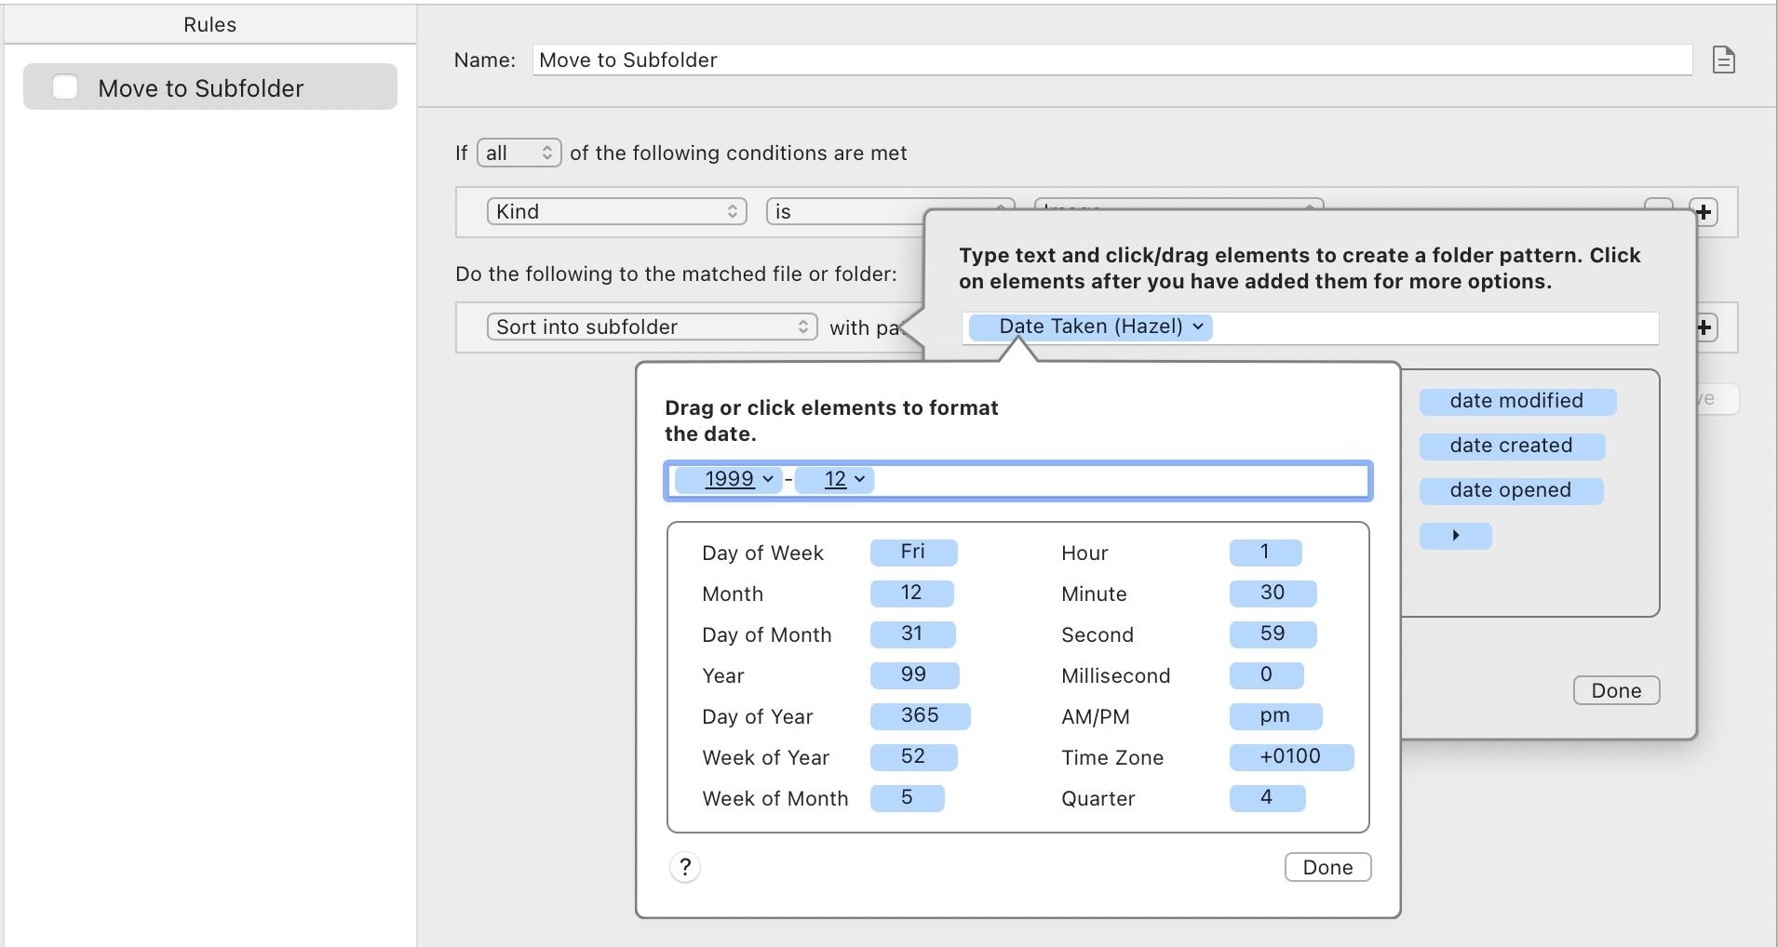Enable the Move to Subfolder rule checkbox

pos(64,86)
